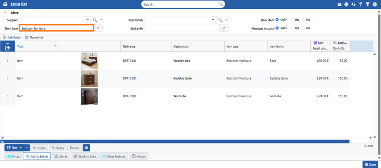Open the hamburger menu in the title bar
This screenshot has height=168, width=381.
(x=339, y=4)
